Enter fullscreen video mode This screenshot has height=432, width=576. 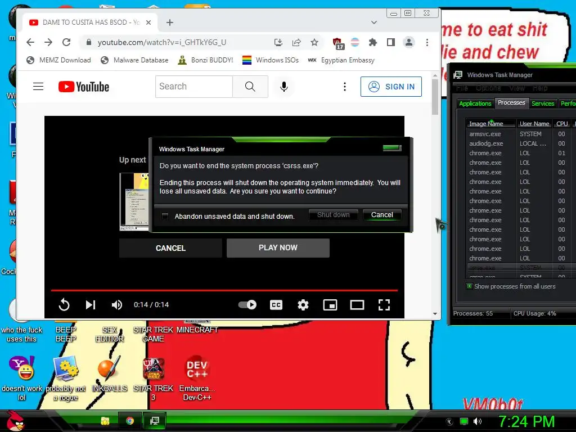coord(384,304)
